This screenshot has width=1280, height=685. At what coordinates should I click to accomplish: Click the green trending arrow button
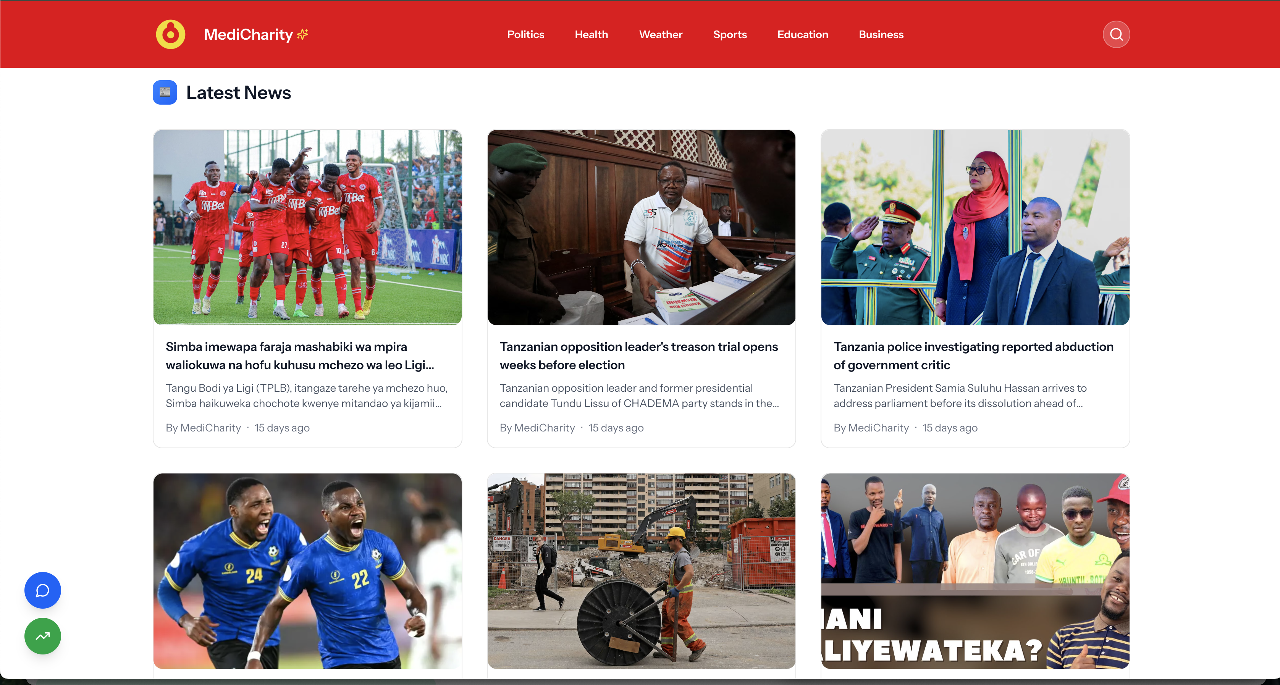coord(43,636)
